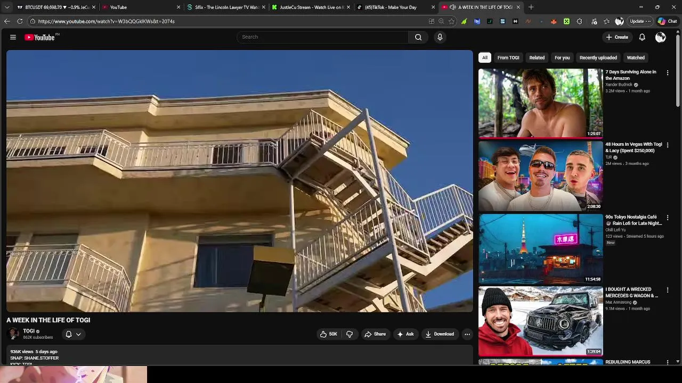Open wrecked Mercedes G Wagon thumbnail
The height and width of the screenshot is (383, 682).
click(540, 321)
